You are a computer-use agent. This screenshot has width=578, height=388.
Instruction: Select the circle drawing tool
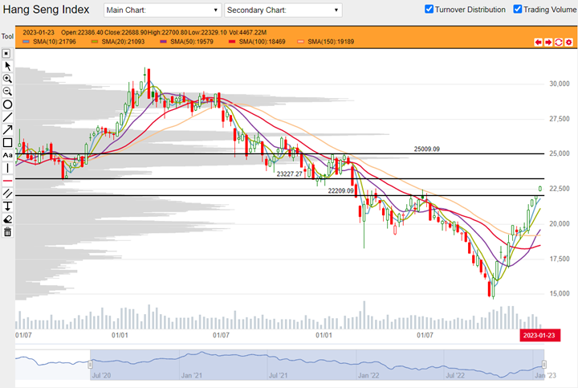tap(7, 104)
